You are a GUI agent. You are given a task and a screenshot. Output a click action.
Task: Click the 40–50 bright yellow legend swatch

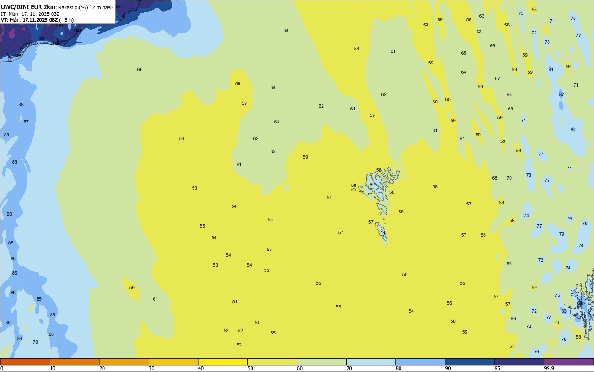(x=223, y=361)
